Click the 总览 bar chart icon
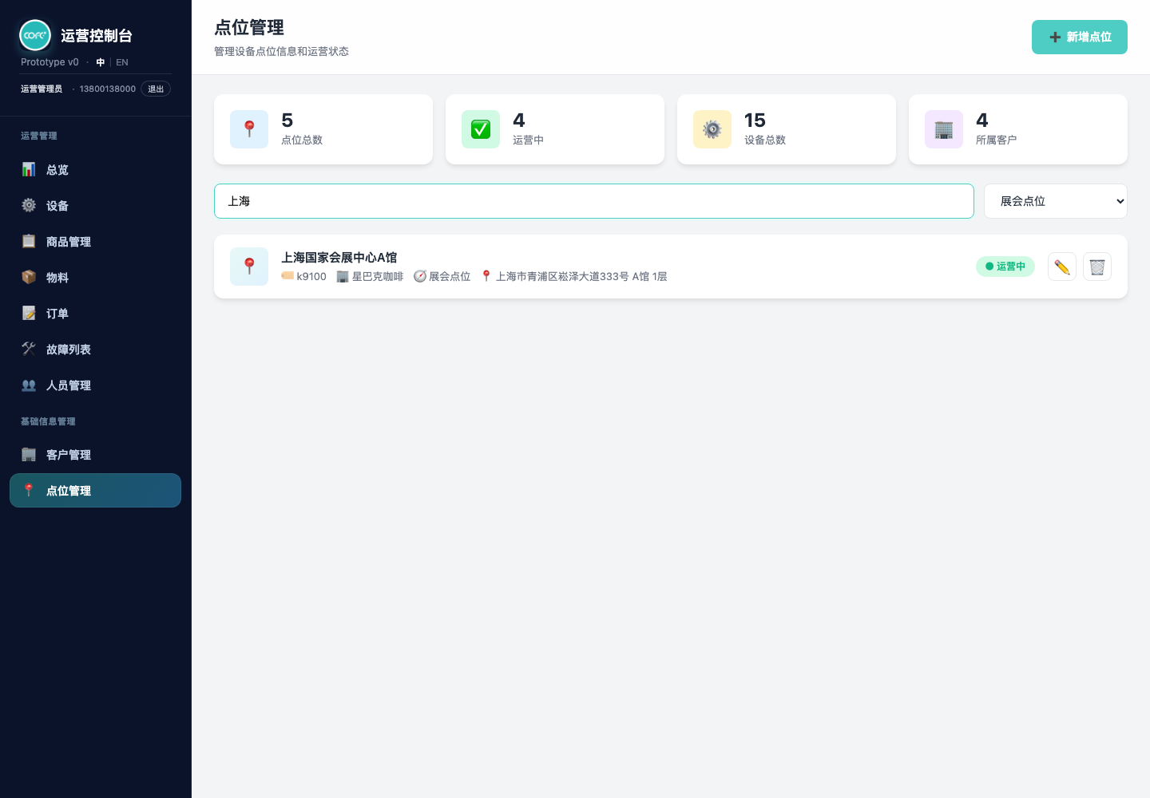This screenshot has width=1150, height=798. [x=29, y=169]
